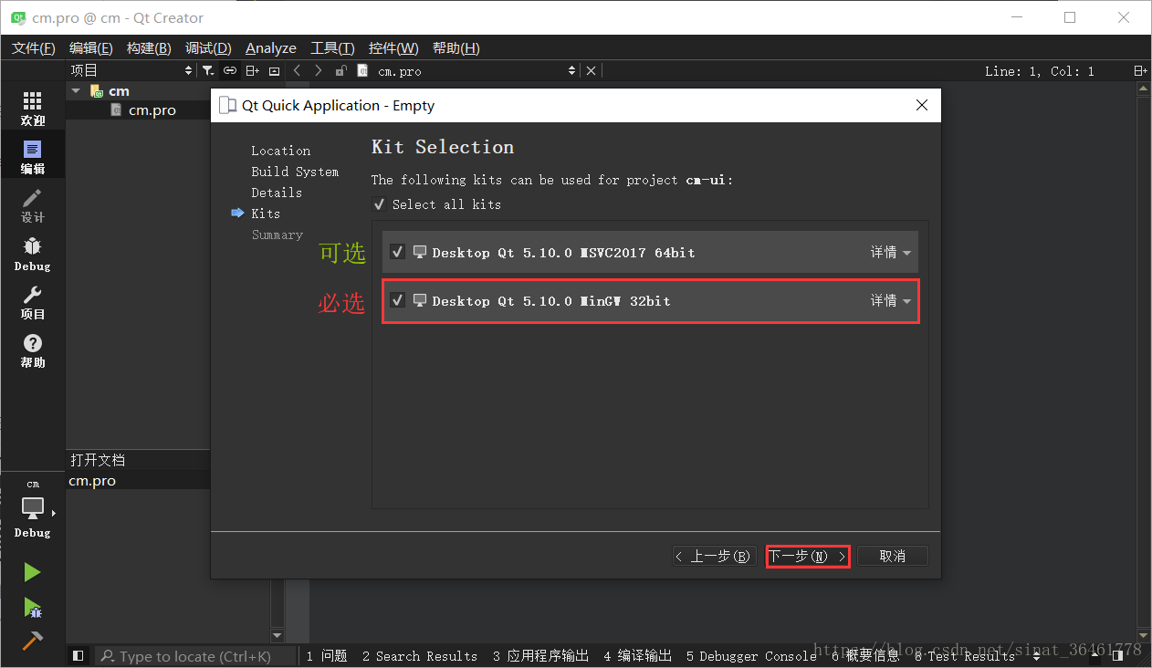Open cm Debug kit selector monitor icon
The image size is (1152, 668).
click(33, 509)
